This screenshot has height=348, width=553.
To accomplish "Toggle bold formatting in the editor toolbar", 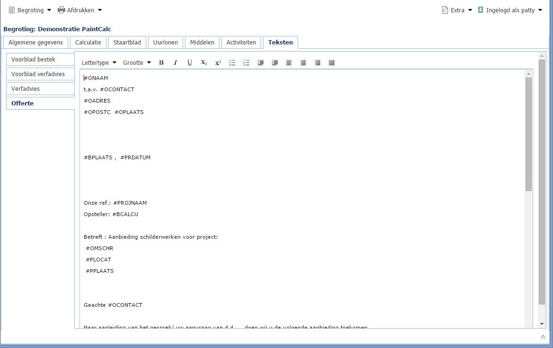I will pos(161,62).
